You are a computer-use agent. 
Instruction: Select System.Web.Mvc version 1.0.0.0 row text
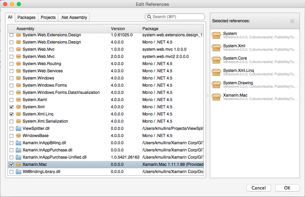[x=39, y=49]
